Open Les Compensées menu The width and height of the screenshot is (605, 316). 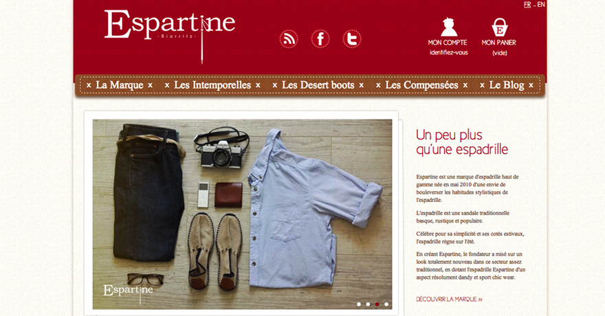coord(421,85)
